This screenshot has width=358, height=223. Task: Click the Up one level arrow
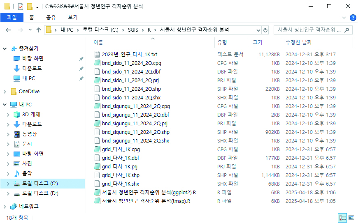(x=39, y=30)
